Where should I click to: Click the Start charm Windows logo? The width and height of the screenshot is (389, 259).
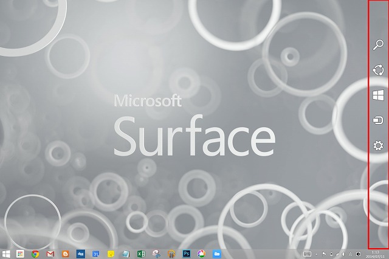[378, 95]
